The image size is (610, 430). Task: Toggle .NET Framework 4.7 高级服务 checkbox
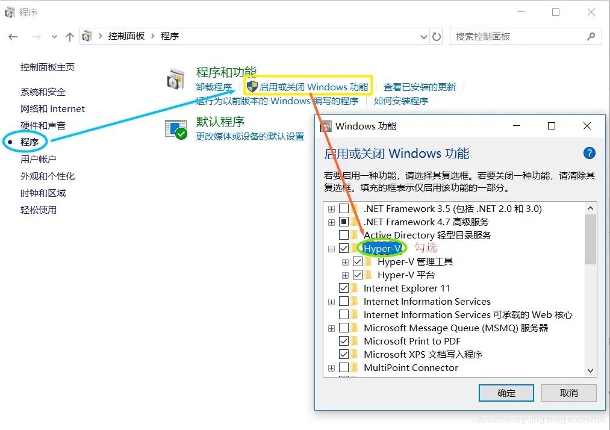tap(344, 222)
